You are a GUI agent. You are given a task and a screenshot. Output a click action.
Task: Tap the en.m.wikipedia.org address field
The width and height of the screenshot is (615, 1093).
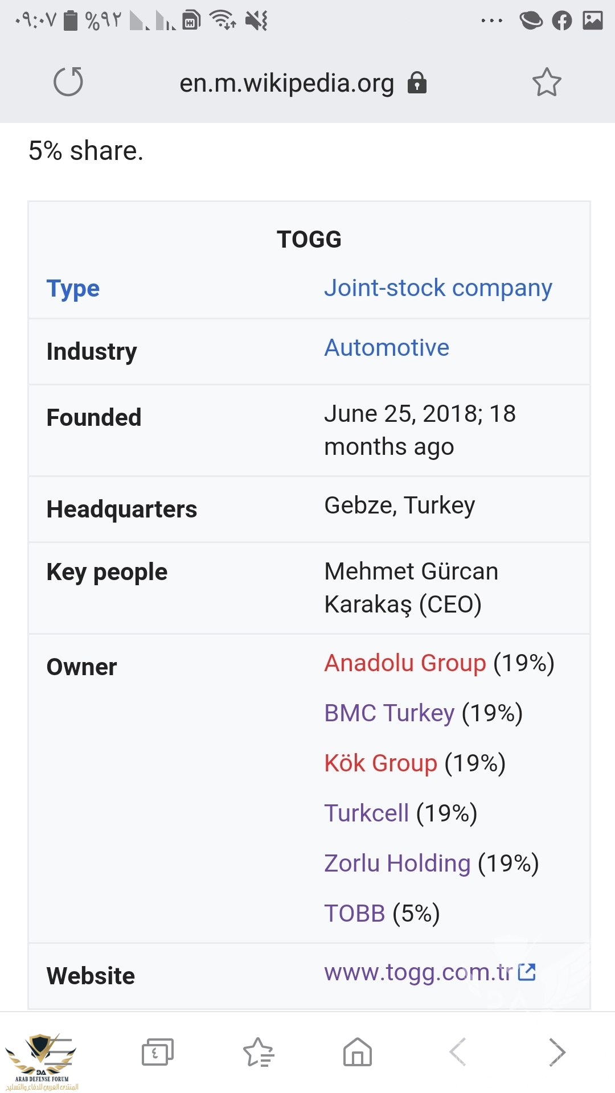point(286,83)
